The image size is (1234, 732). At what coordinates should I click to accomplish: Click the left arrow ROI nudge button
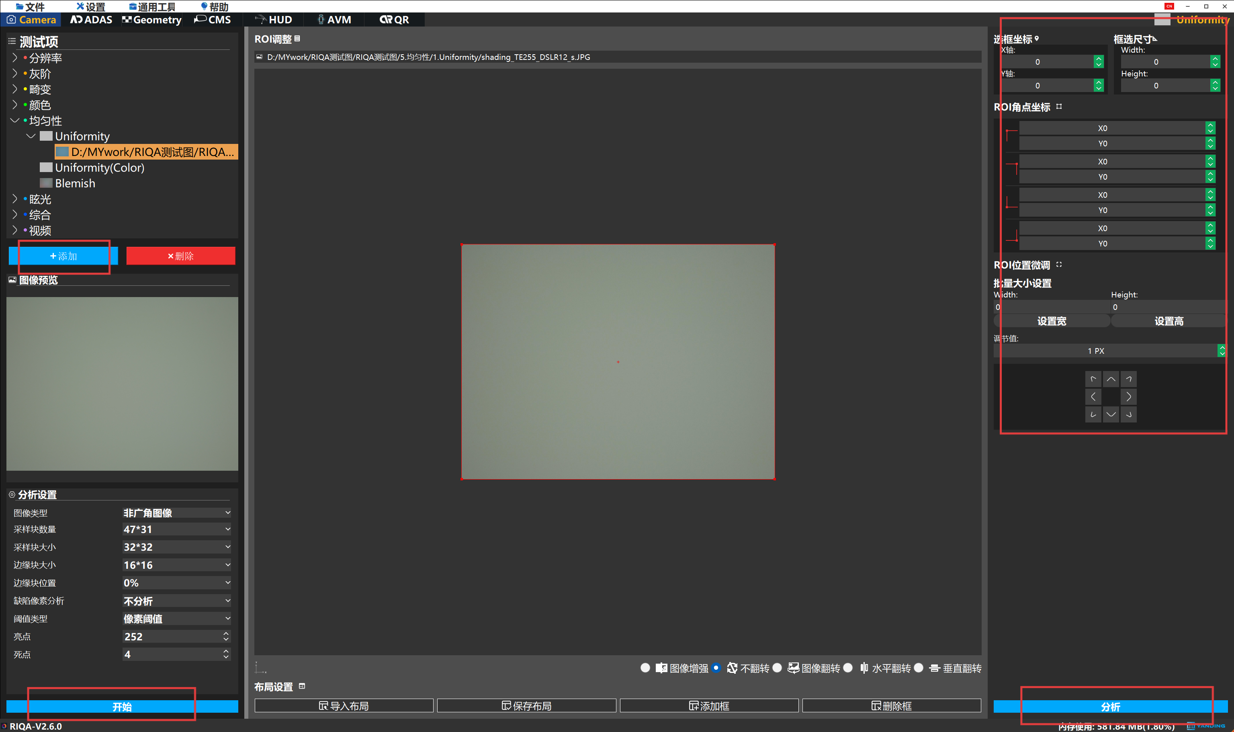click(1093, 397)
